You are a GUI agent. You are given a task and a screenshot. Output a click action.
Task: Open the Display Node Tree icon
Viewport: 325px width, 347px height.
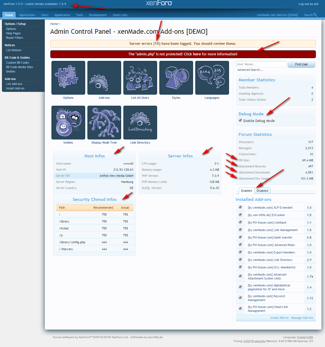(x=104, y=123)
